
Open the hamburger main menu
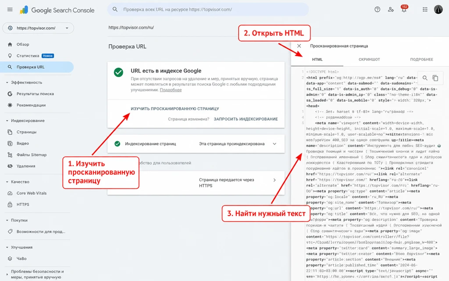coord(10,10)
